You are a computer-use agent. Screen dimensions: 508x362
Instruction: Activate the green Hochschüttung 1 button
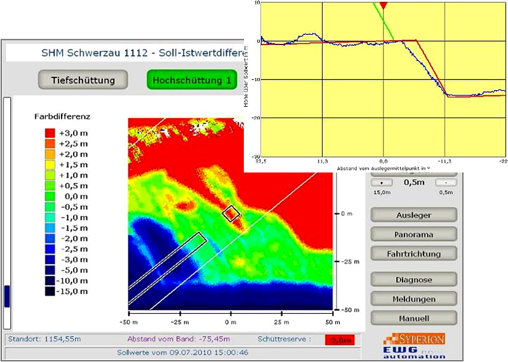(x=191, y=80)
